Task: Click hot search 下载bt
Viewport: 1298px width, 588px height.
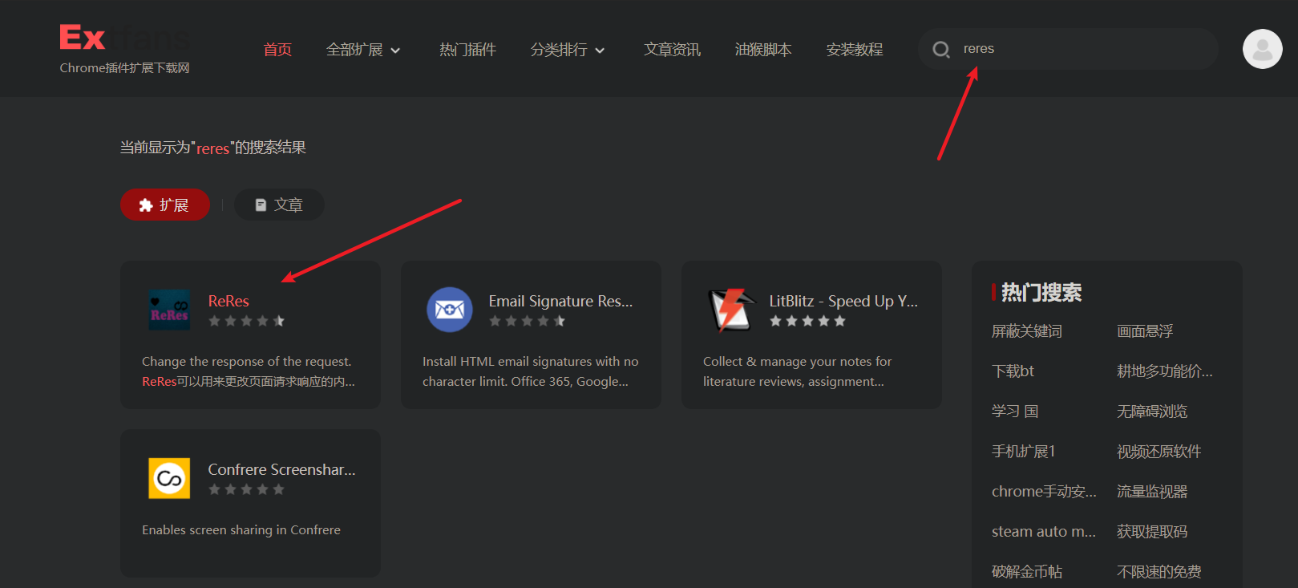Action: [1013, 371]
